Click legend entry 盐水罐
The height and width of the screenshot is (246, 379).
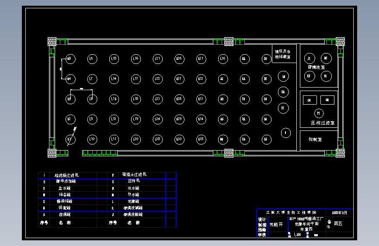click(x=65, y=188)
